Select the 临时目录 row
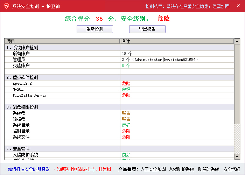245x175 pixels. point(120,131)
